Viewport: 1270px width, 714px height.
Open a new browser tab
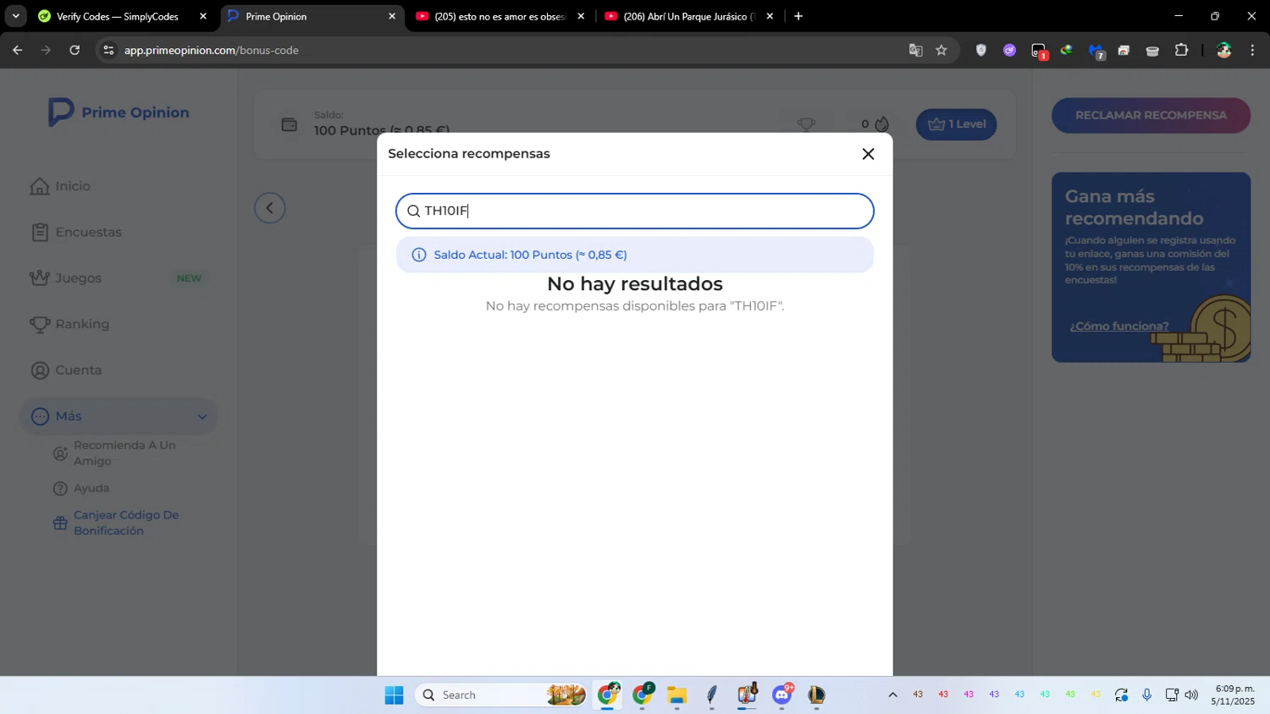click(x=798, y=16)
